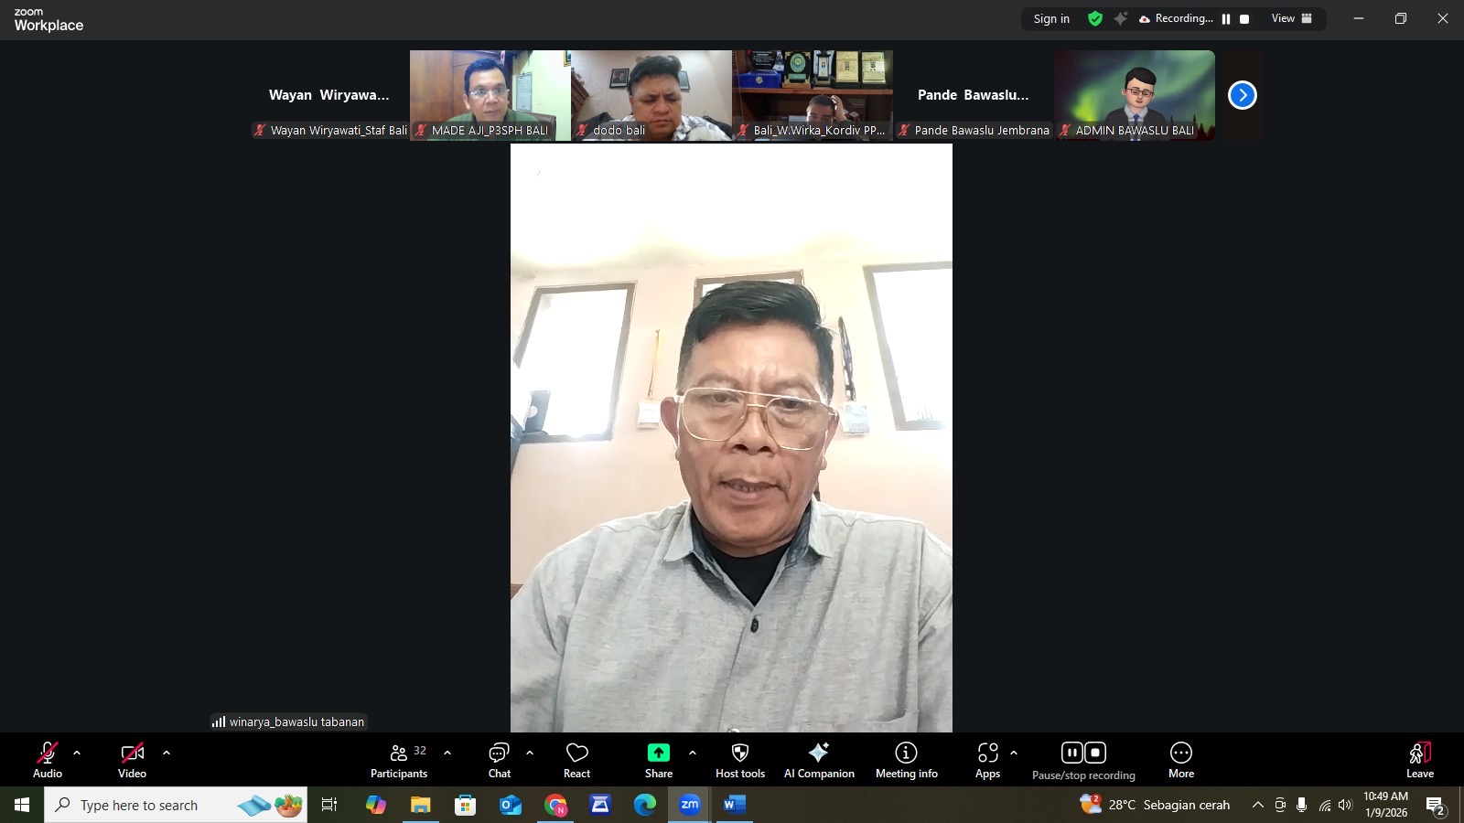Open the View layout menu

1291,18
